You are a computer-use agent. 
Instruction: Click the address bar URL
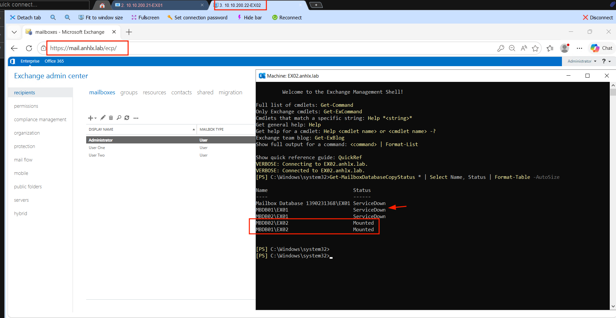(x=83, y=48)
